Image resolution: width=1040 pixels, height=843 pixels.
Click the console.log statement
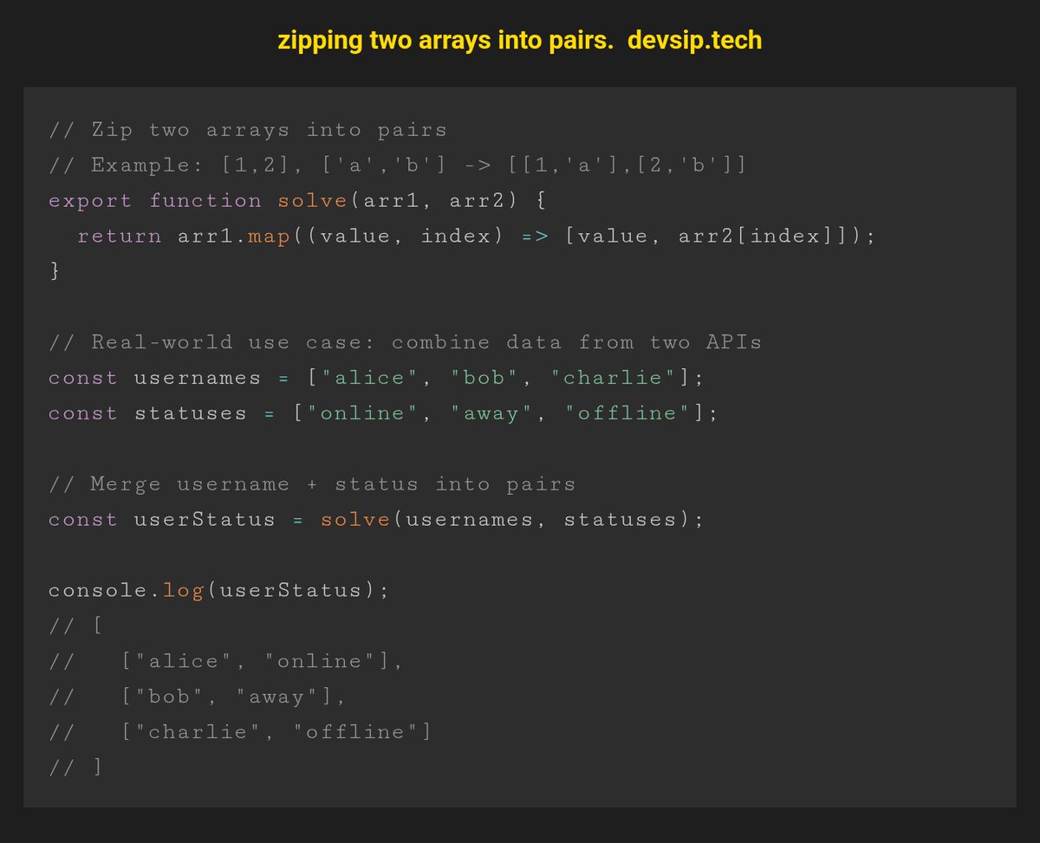coord(217,589)
